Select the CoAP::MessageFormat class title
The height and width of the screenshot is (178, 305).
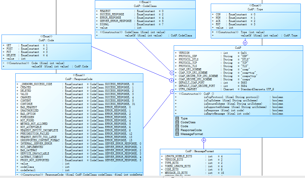click(200, 151)
